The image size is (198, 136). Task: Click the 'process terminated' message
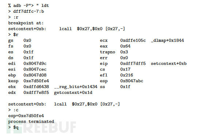click(31, 121)
